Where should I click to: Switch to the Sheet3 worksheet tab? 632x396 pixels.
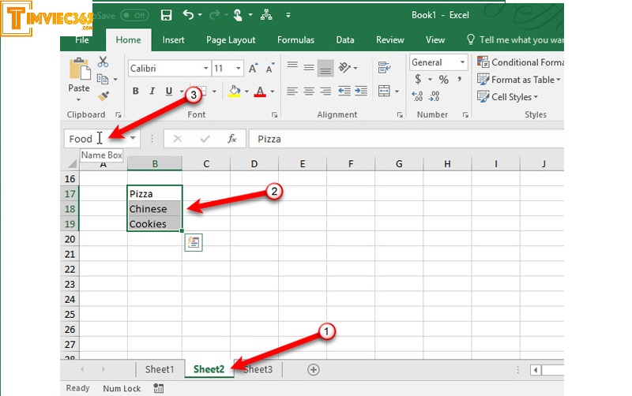[x=258, y=369]
